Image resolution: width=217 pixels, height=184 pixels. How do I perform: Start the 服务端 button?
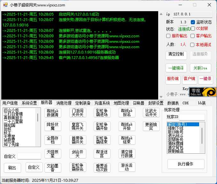tap(173, 80)
